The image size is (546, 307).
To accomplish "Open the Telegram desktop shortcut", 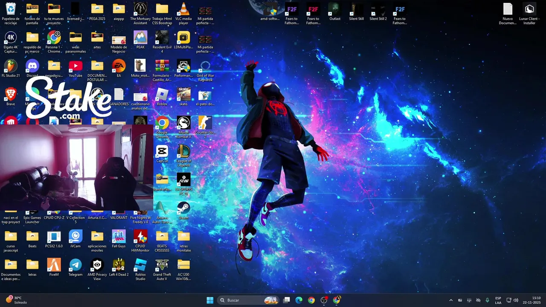I will click(76, 267).
